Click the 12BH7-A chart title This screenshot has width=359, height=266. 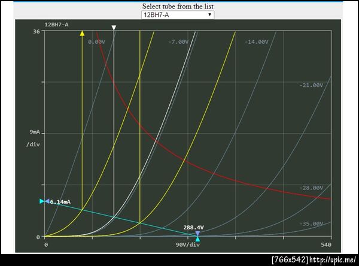[56, 25]
